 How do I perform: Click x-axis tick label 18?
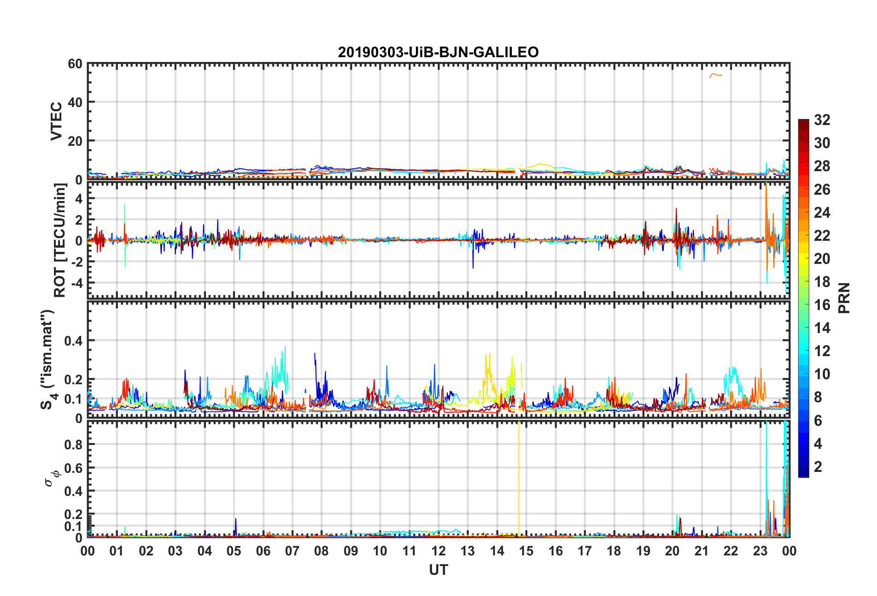coord(614,551)
